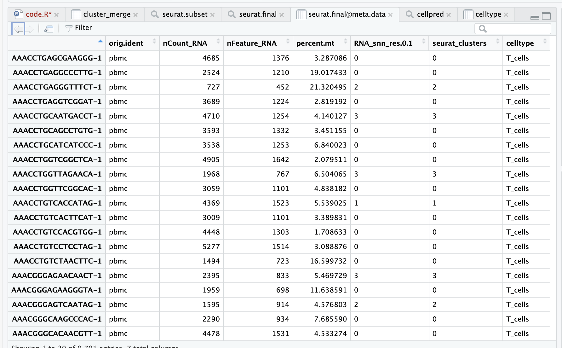Click the show in new window icon

pos(49,29)
